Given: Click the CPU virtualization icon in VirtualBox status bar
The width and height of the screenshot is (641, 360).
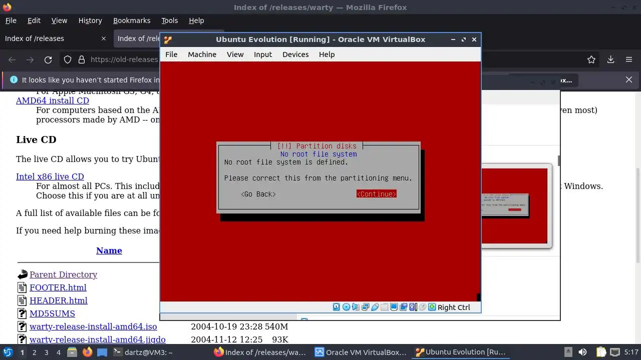Looking at the screenshot, I should tap(413, 307).
